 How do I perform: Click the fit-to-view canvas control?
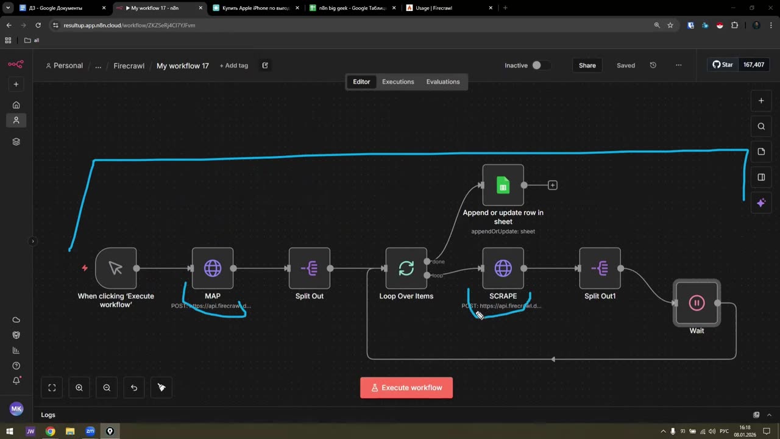pos(52,387)
